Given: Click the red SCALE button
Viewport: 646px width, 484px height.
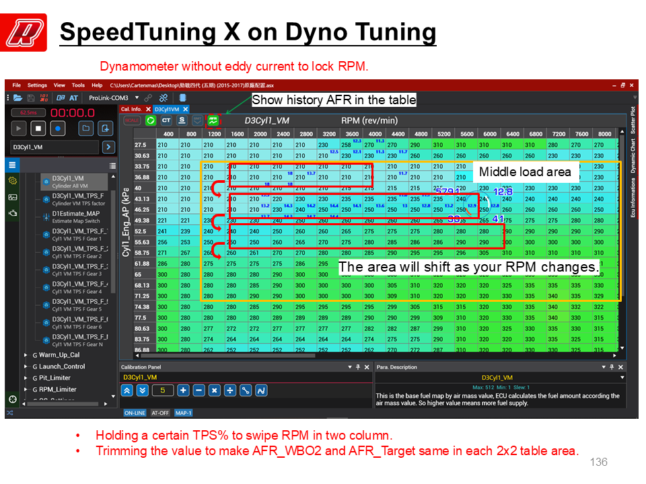Looking at the screenshot, I should 132,120.
